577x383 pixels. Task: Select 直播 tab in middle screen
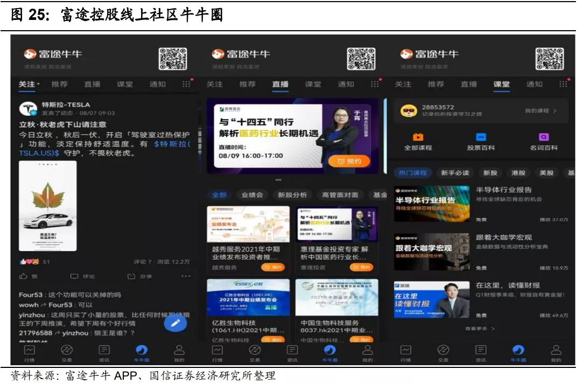coord(280,85)
